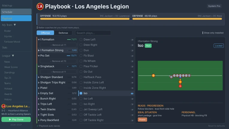Click the red halfback marker in diagram
The height and width of the screenshot is (129, 229).
coord(180,86)
